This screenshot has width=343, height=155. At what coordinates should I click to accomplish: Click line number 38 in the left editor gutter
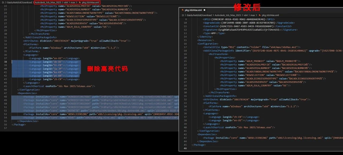(6, 62)
